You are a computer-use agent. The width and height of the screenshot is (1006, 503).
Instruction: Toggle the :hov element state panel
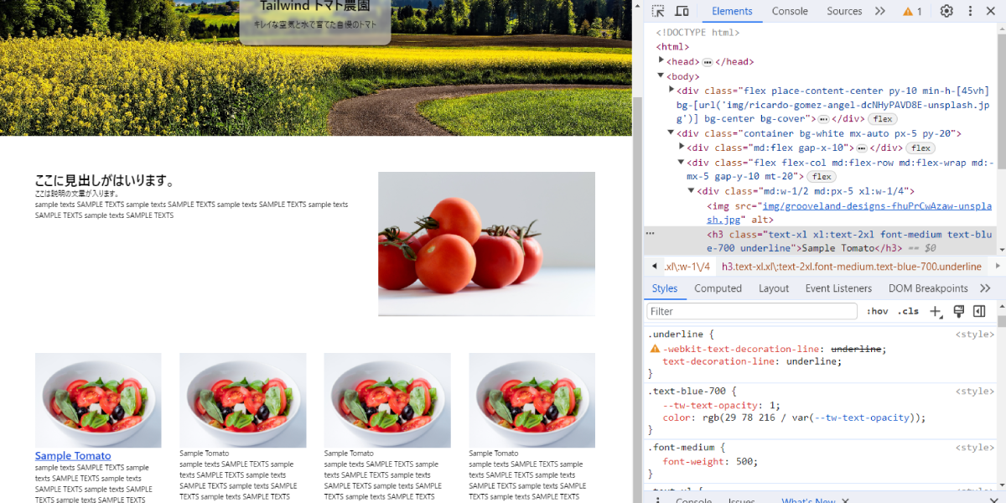pyautogui.click(x=878, y=311)
